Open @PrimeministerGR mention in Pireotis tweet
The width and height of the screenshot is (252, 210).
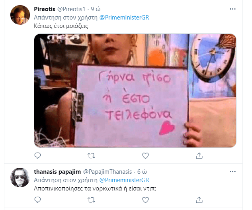click(x=124, y=18)
